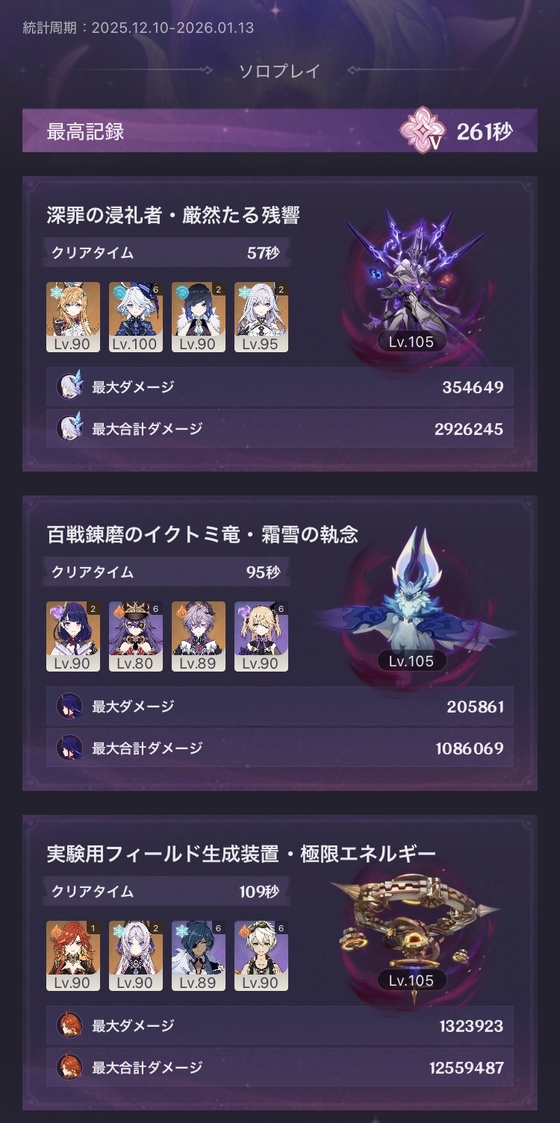Click avatar icon beside 354649 damage
The height and width of the screenshot is (1123, 560).
click(69, 387)
